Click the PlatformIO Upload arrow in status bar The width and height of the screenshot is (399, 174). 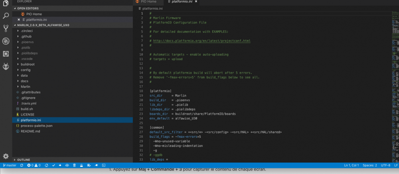(x=60, y=165)
